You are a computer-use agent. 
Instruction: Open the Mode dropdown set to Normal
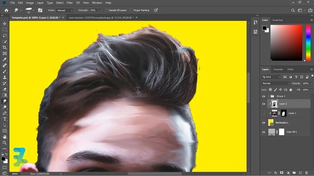(64, 10)
